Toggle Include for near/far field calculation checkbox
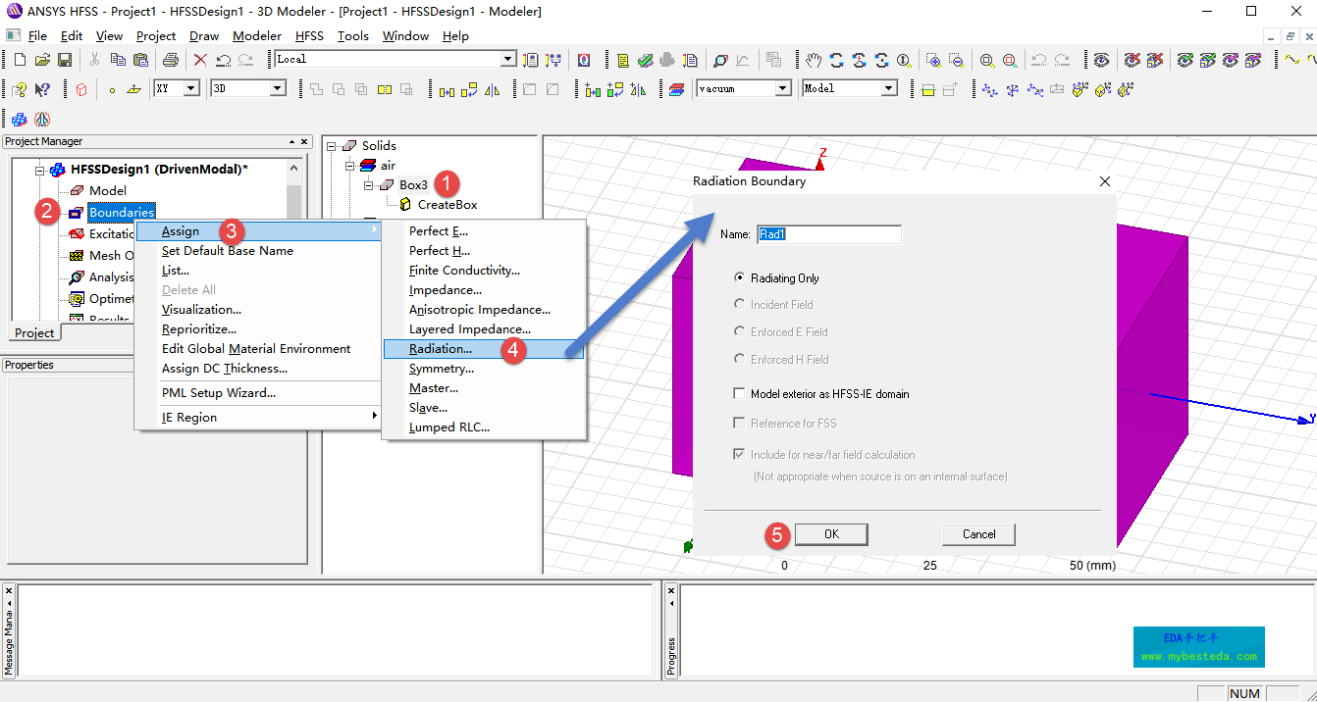This screenshot has width=1317, height=702. (739, 455)
